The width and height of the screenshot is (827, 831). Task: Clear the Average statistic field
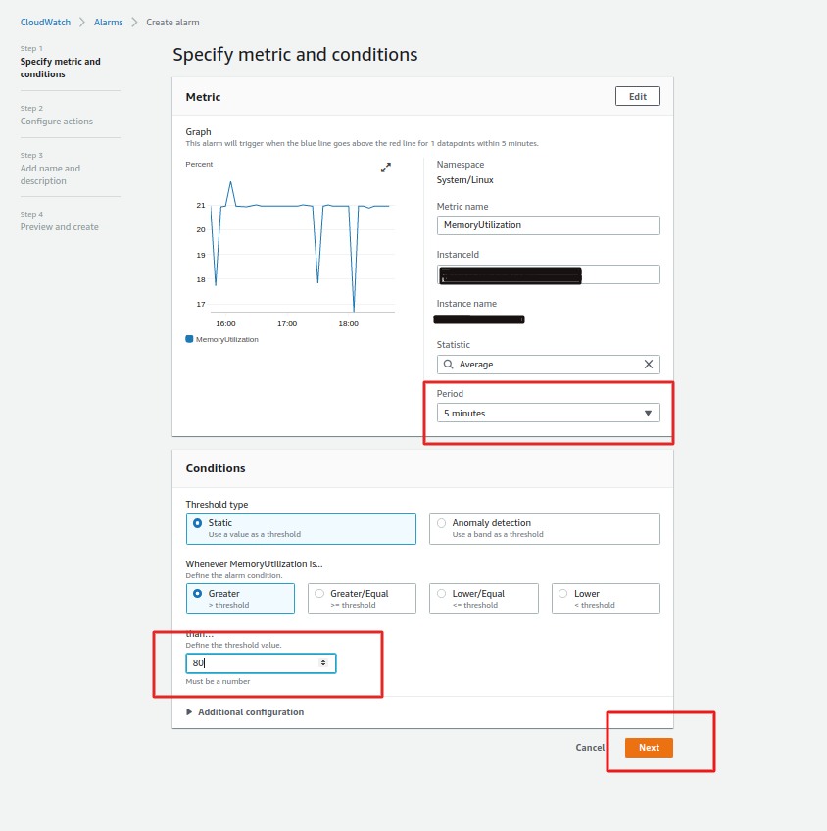pos(648,364)
